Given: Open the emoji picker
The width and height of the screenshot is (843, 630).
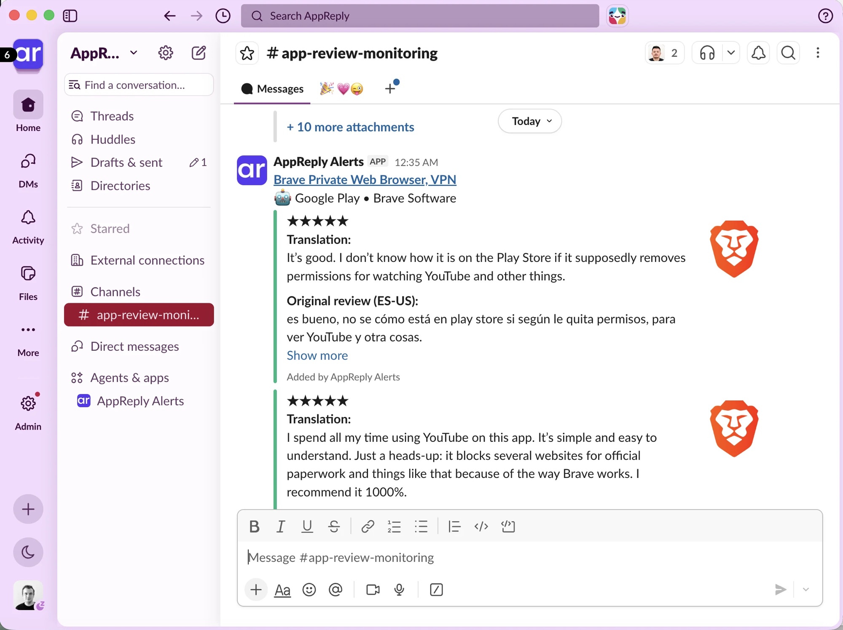Looking at the screenshot, I should coord(309,590).
